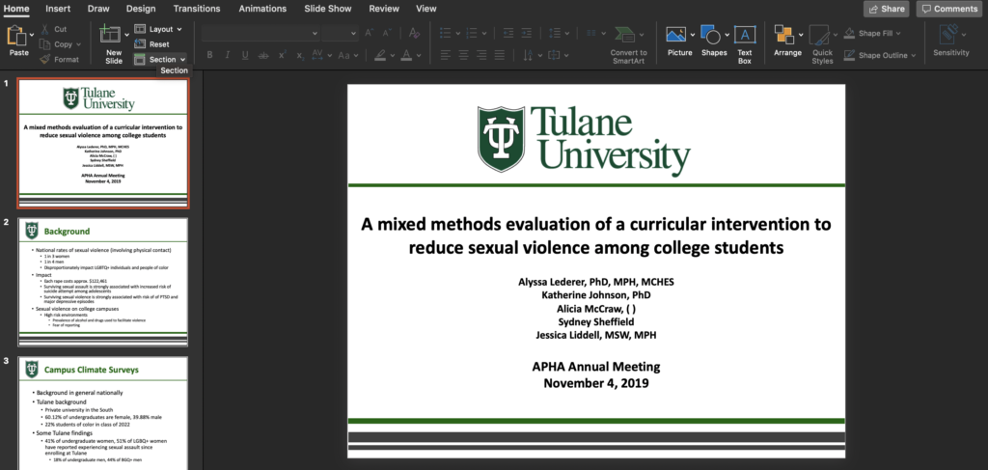Switch to the Animations tab
The height and width of the screenshot is (470, 988).
click(262, 9)
